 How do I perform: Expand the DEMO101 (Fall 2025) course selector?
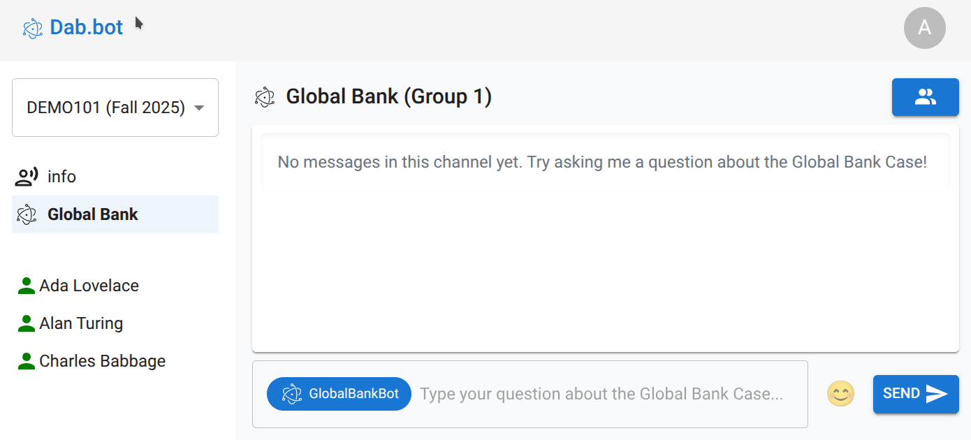105,108
